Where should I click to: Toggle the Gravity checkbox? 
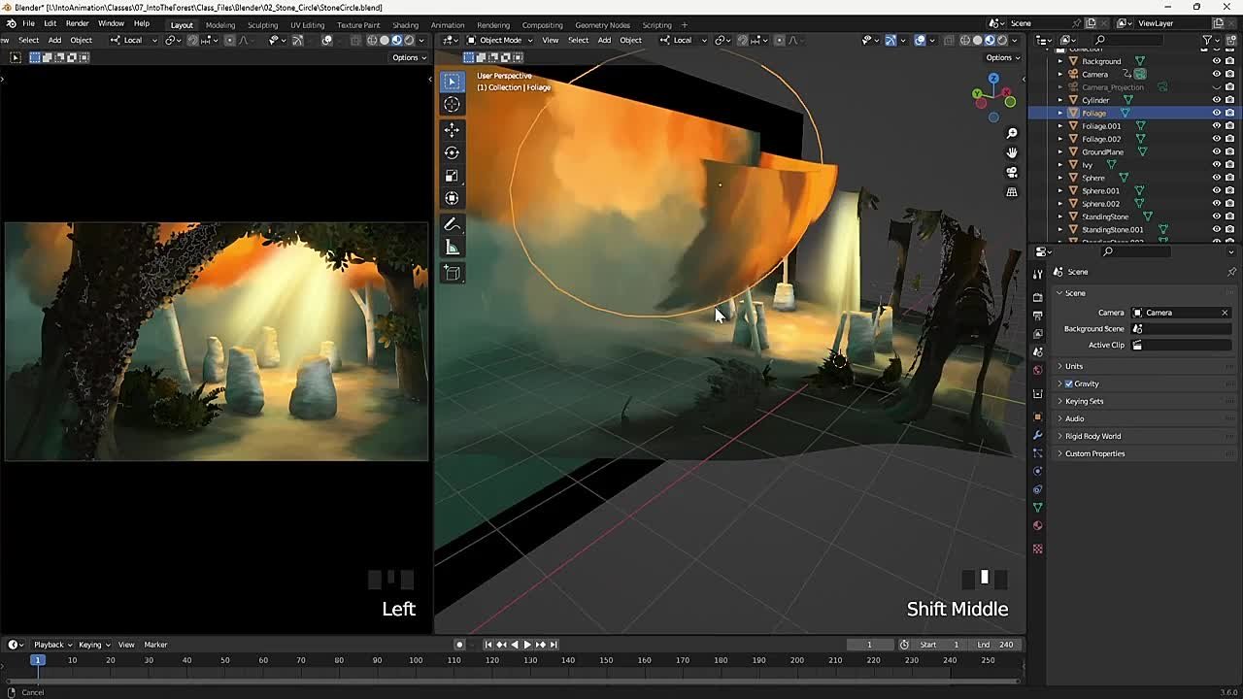1068,383
